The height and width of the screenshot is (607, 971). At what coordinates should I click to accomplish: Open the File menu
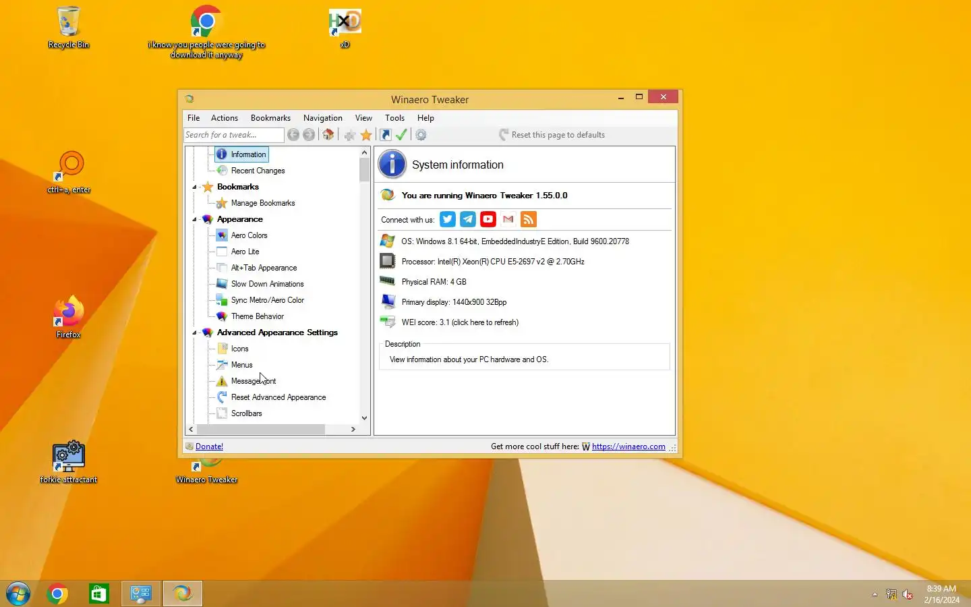click(x=194, y=118)
